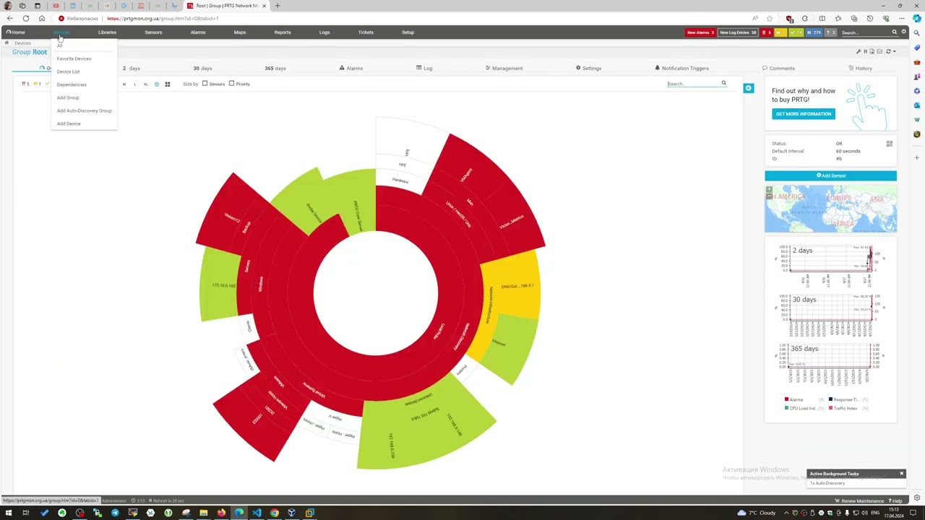Click the Renew Maintenance link

[x=860, y=500]
